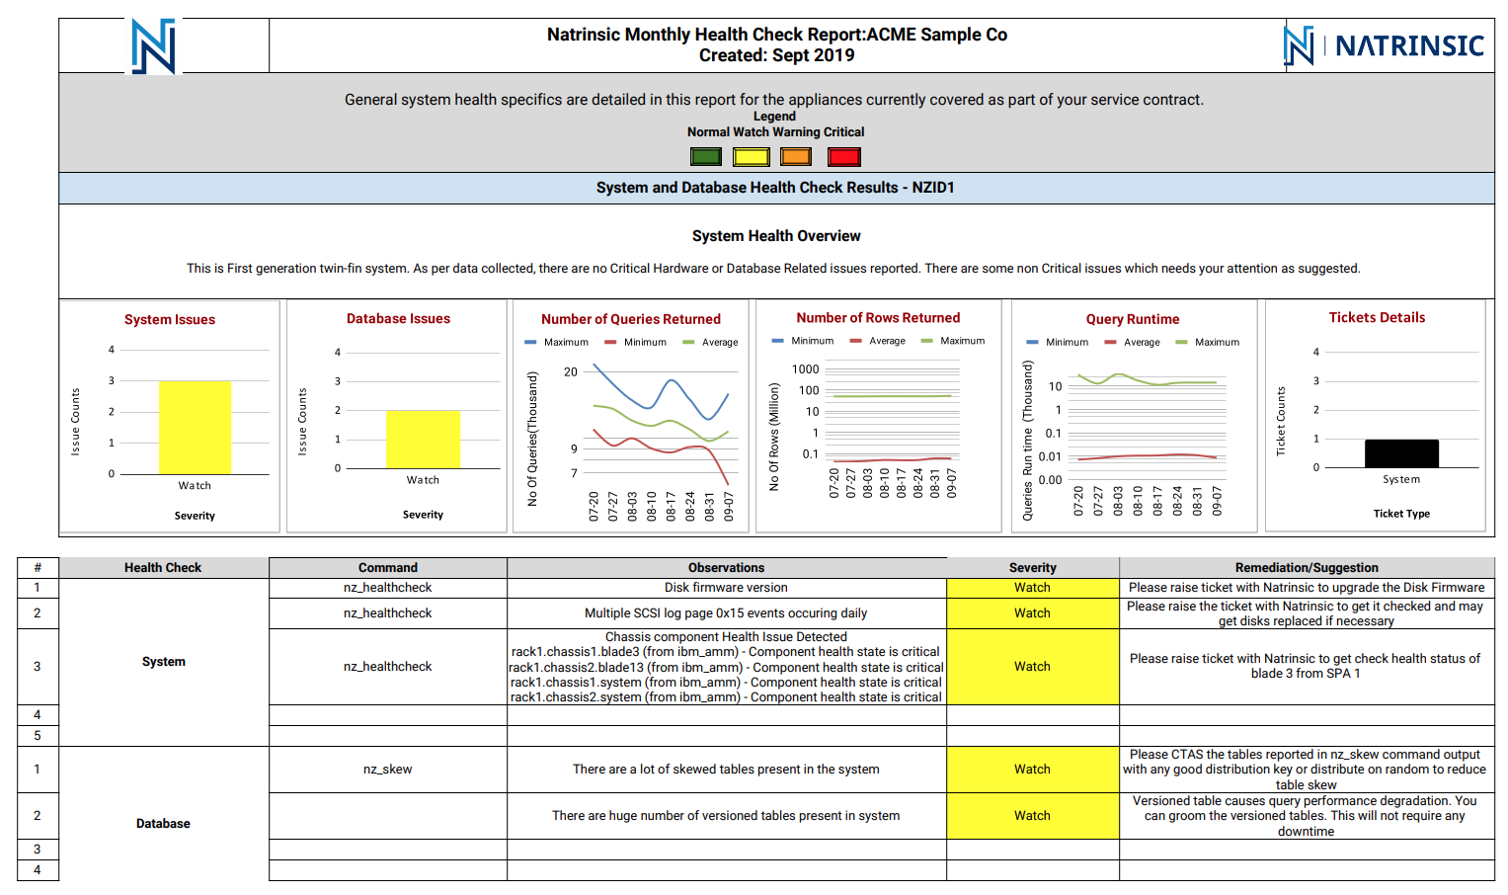Click the Chassis component Health Issue Detected text
The image size is (1508, 895).
coord(726,637)
